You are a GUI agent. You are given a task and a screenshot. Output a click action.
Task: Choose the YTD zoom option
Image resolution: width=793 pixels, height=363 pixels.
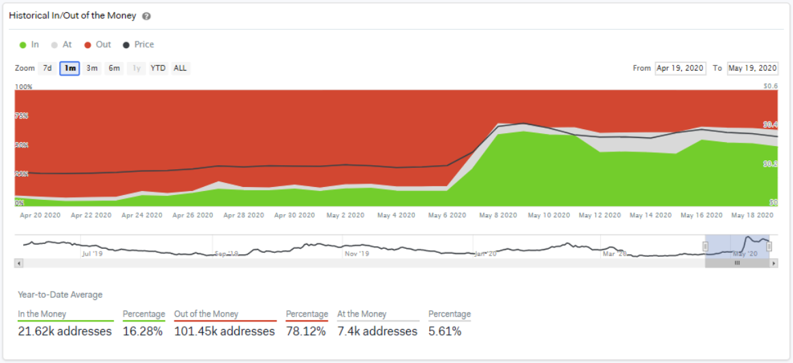pyautogui.click(x=158, y=68)
